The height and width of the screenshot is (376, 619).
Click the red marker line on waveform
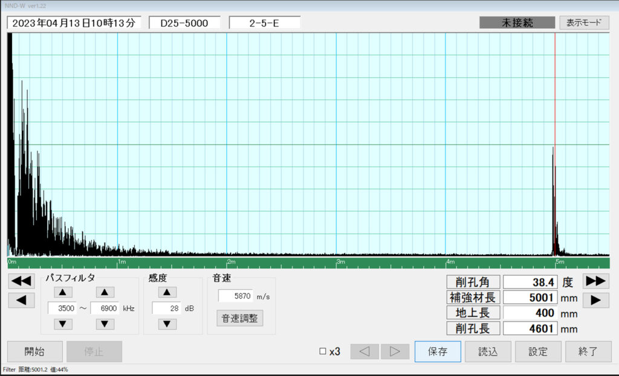555,91
